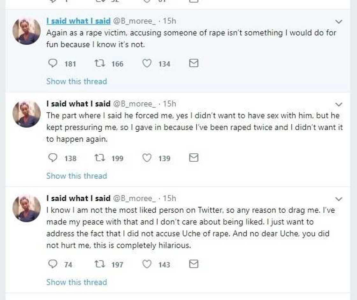This screenshot has width=357, height=300.
Task: Reply to the tweet with 74 replies
Action: [52, 264]
